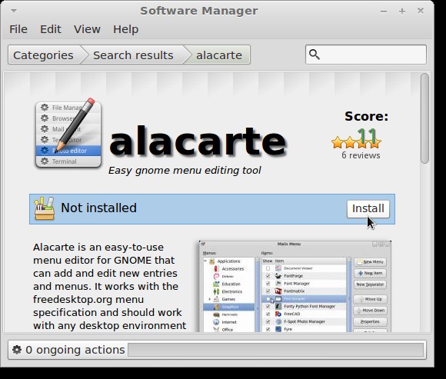Close the Software Manager window
Viewport: 446px width, 379px height.
pos(421,11)
